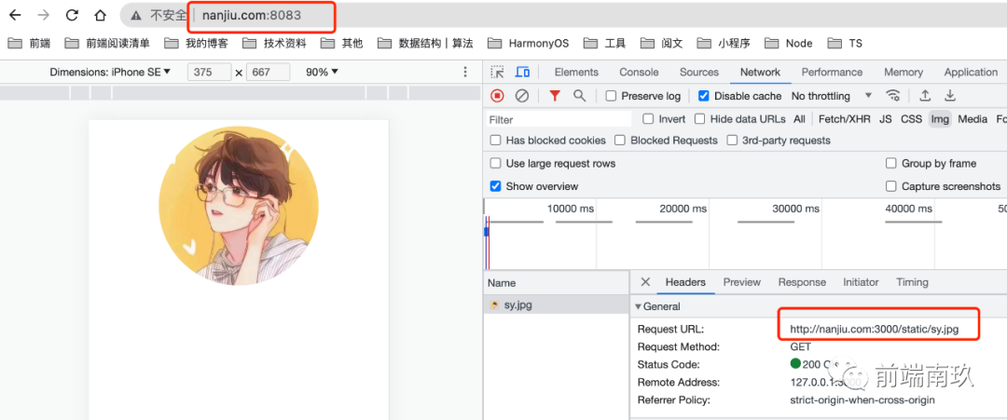Uncheck the Disable cache checkbox
Viewport: 1007px width, 420px height.
coord(704,96)
